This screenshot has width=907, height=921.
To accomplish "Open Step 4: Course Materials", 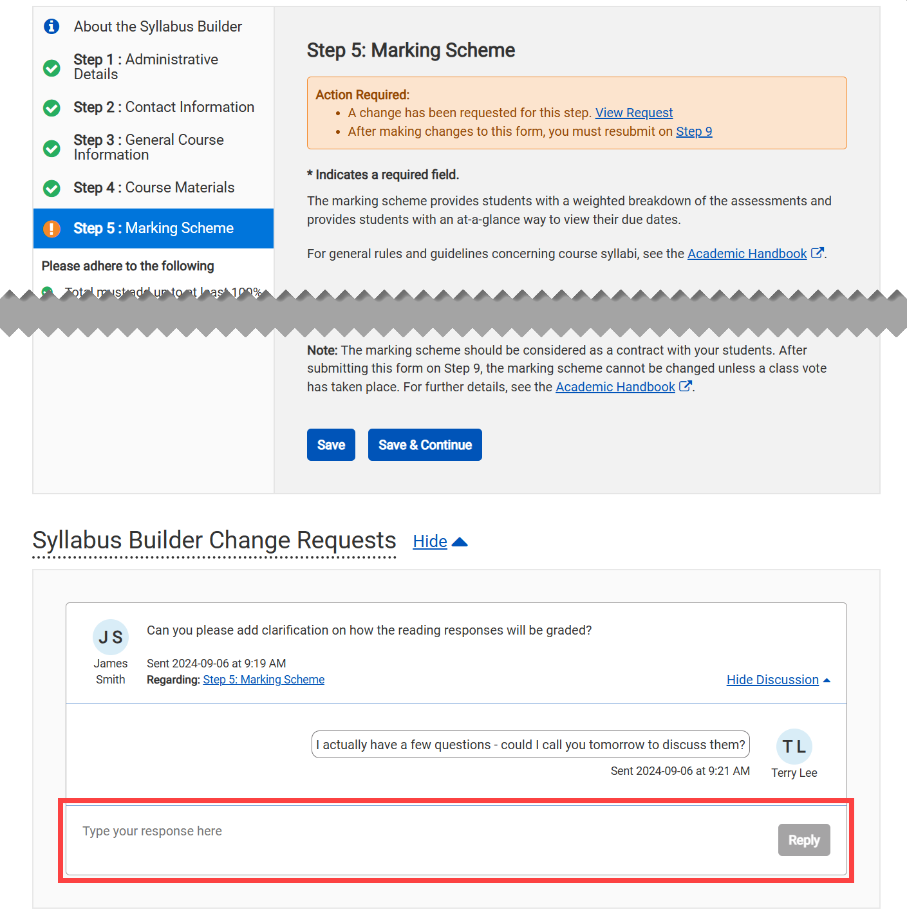I will click(154, 187).
